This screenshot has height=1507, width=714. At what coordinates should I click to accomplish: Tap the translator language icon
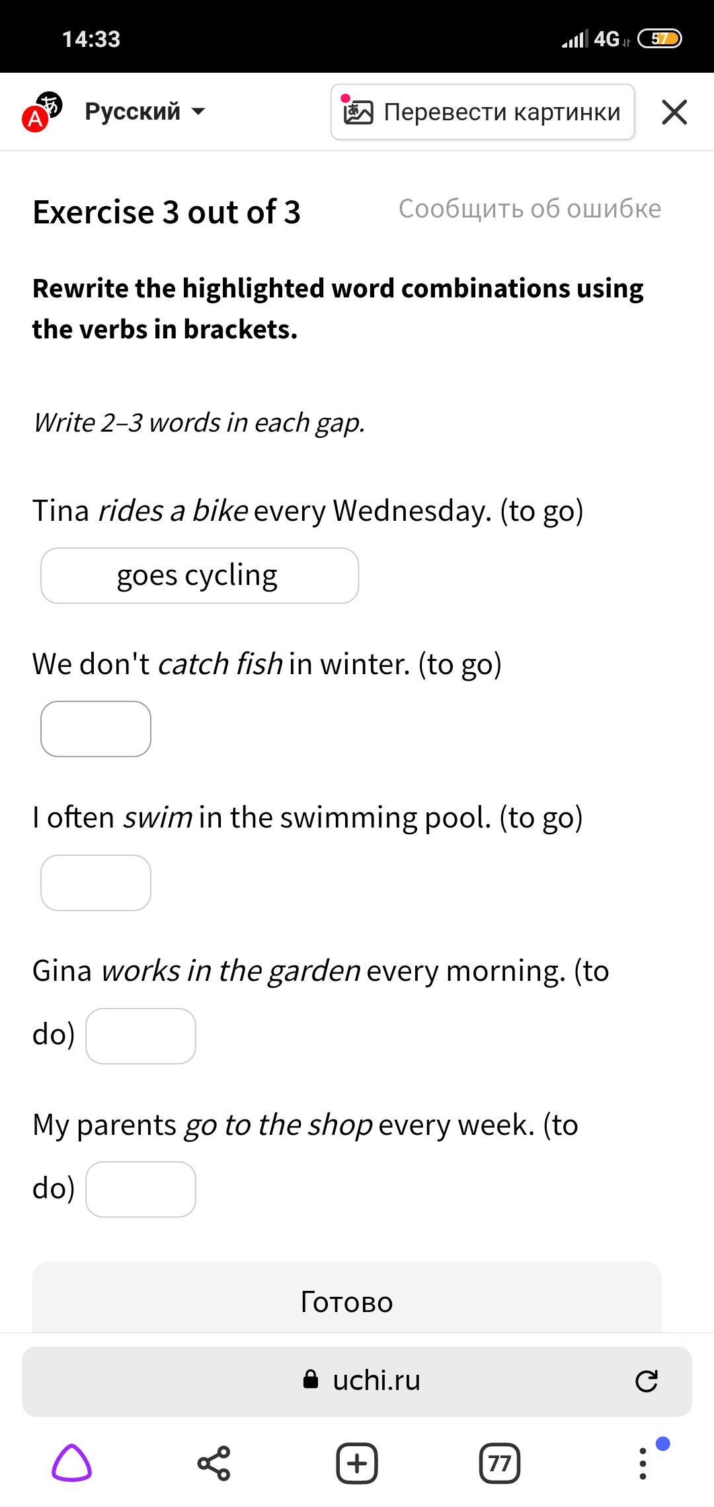[x=42, y=112]
